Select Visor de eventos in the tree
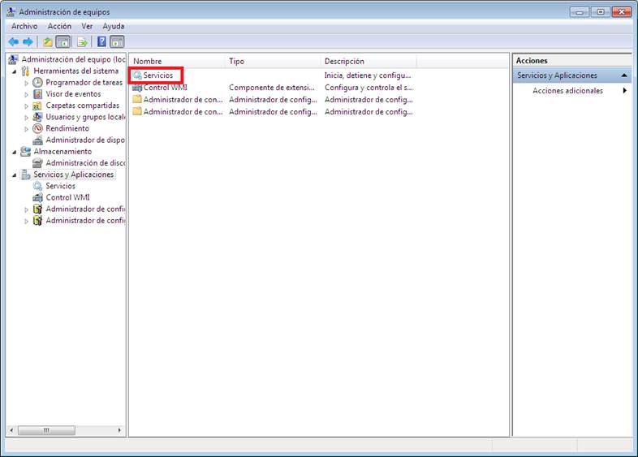The height and width of the screenshot is (457, 638). click(x=73, y=94)
